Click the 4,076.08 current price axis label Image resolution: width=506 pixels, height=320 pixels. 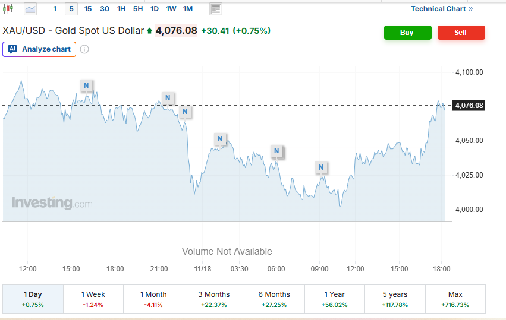click(x=469, y=106)
